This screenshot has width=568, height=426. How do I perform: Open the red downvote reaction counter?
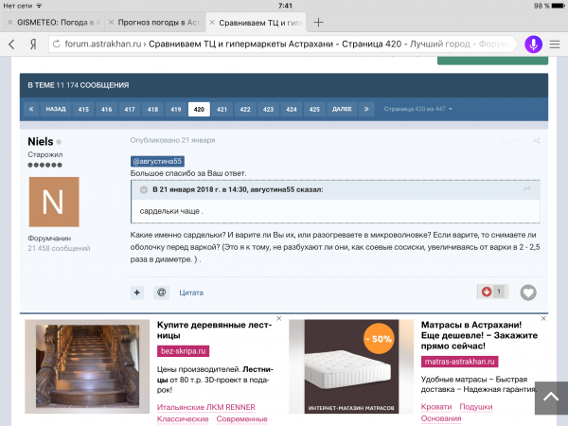[492, 292]
